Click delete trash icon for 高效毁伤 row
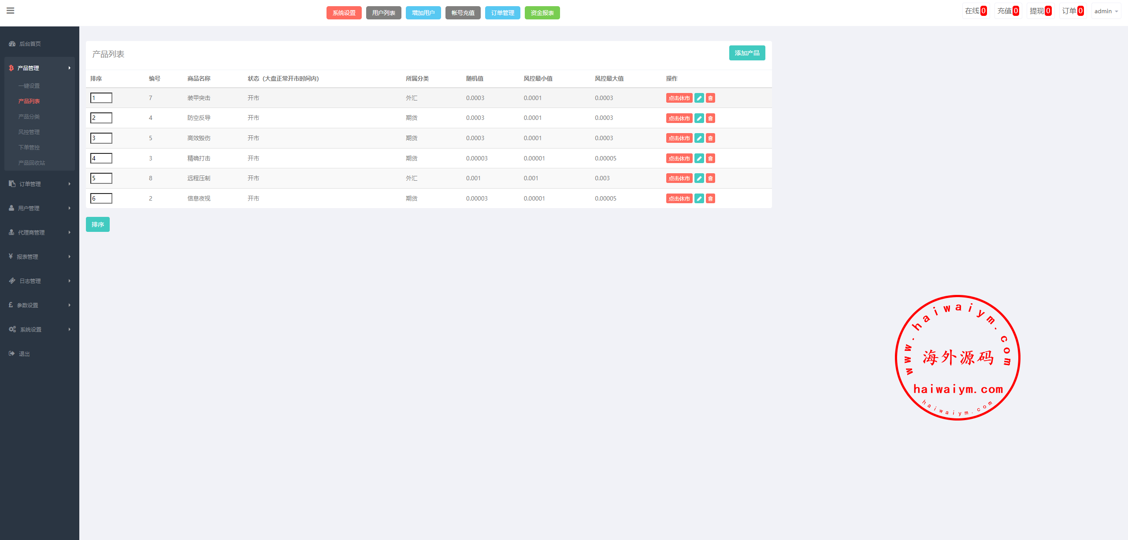 tap(710, 138)
